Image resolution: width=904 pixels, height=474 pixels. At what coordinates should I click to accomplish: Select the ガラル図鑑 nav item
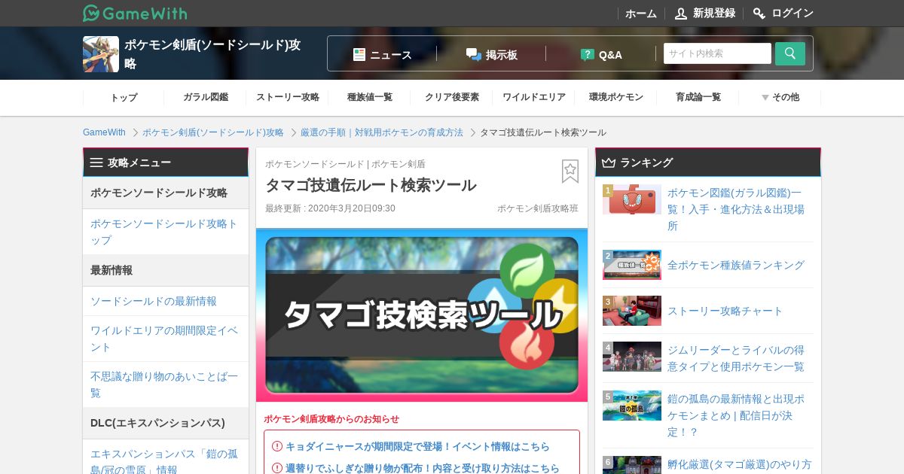pyautogui.click(x=206, y=97)
